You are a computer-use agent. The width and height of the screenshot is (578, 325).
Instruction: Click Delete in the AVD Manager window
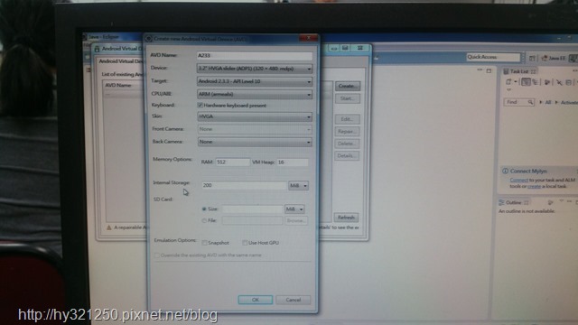coord(347,144)
